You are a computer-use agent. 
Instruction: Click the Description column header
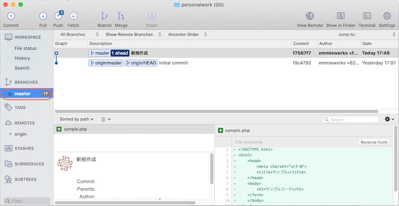tap(190, 43)
